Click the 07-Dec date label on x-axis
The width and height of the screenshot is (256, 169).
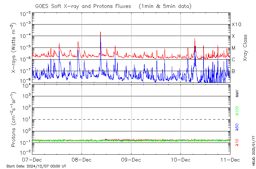(x=32, y=160)
